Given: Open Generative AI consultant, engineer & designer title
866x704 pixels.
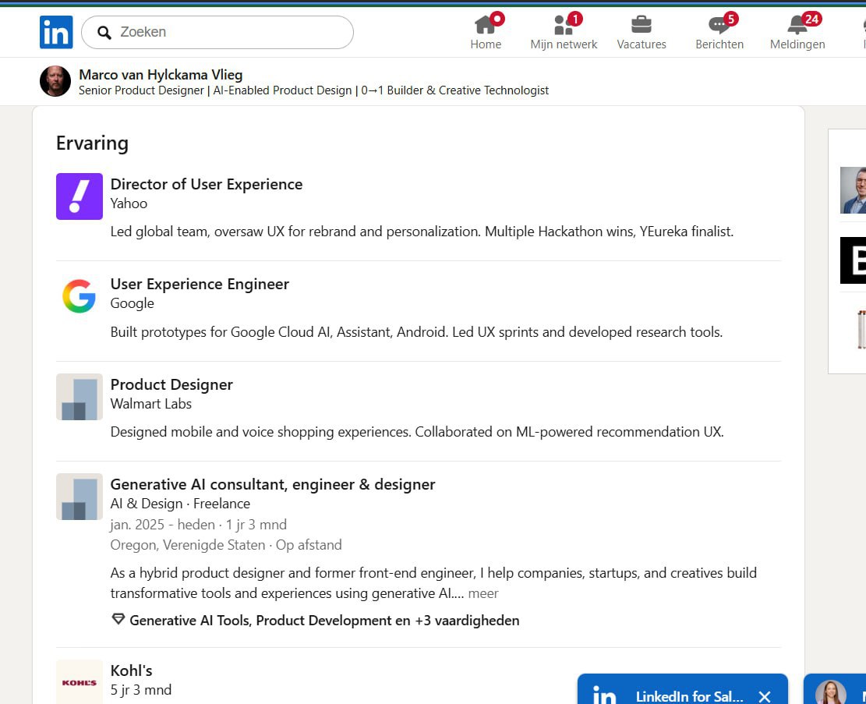Looking at the screenshot, I should click(273, 485).
